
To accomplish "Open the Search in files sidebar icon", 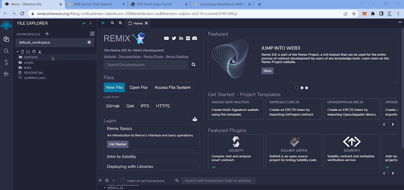I will [6, 51].
